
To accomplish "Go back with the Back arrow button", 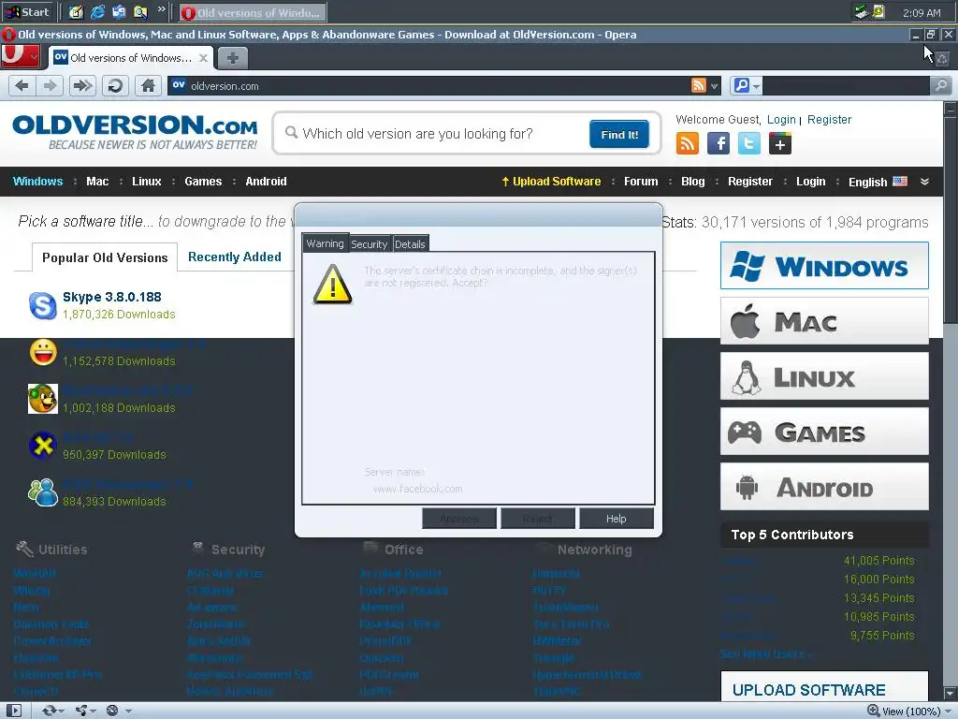I will click(22, 85).
